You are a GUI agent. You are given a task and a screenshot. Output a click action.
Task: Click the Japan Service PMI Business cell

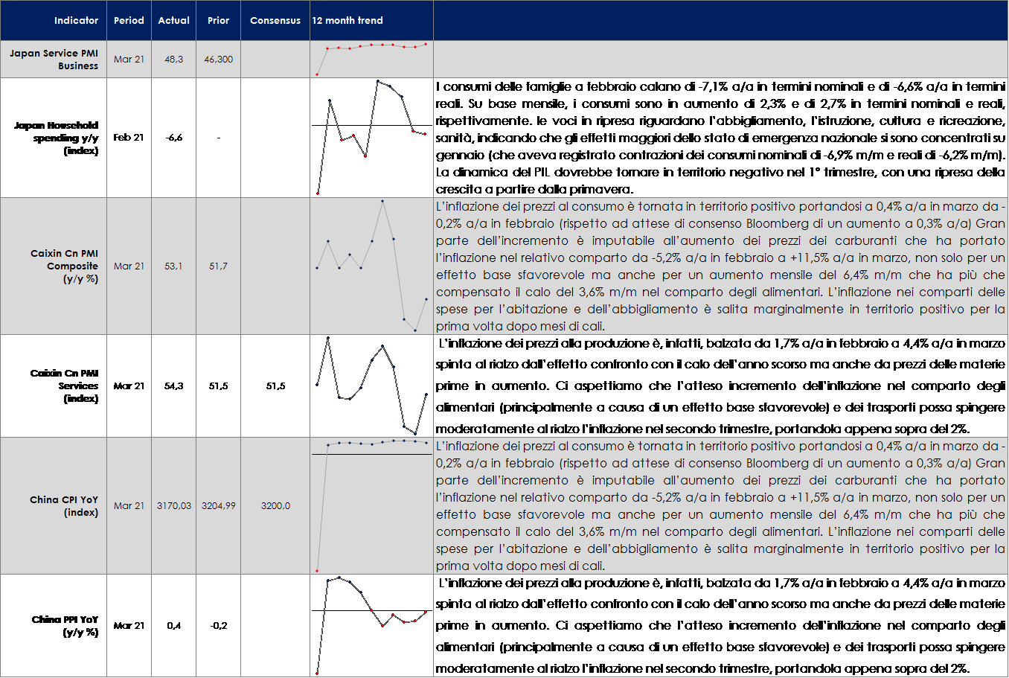54,60
